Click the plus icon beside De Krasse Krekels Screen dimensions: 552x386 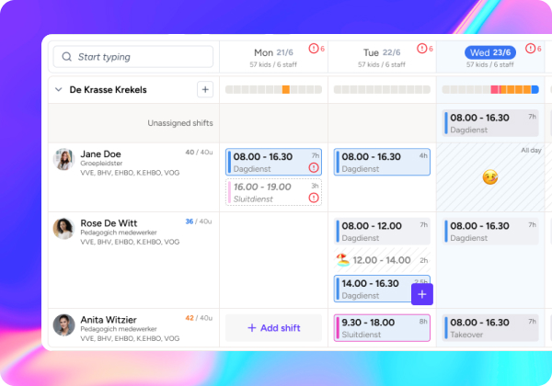[x=204, y=89]
